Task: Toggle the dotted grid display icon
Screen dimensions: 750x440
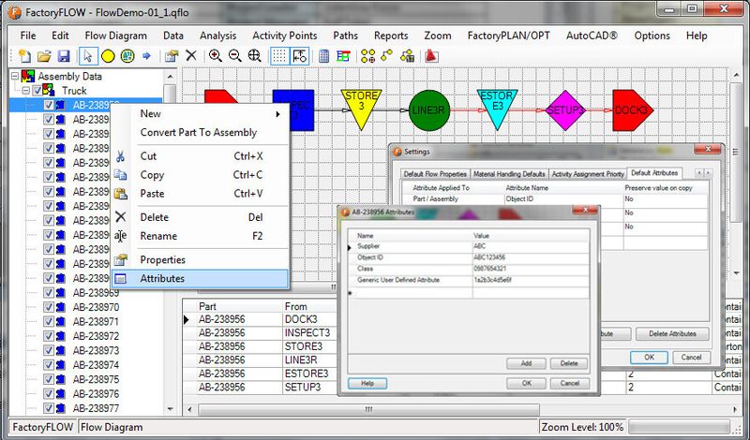Action: 279,56
